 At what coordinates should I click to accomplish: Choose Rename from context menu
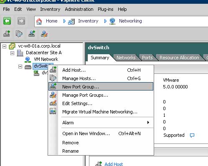(101, 151)
